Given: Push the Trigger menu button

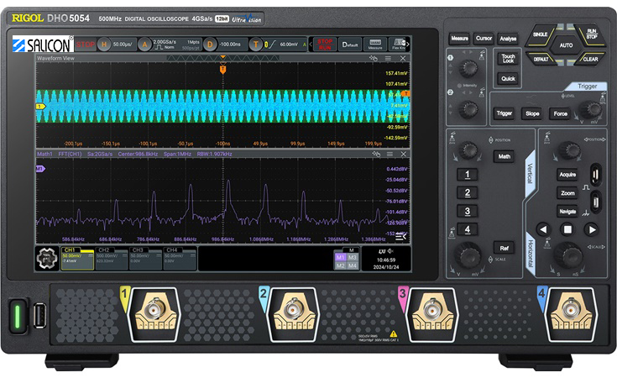Looking at the screenshot, I should pyautogui.click(x=504, y=113).
